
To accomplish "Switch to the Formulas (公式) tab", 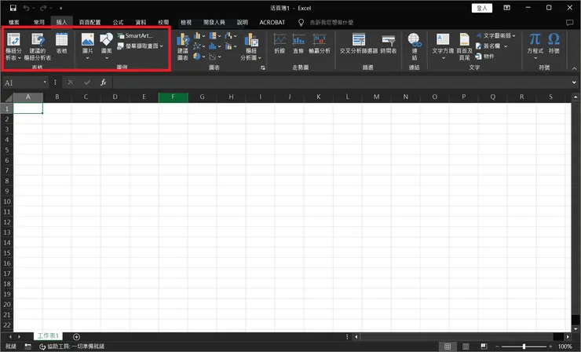I will tap(118, 23).
